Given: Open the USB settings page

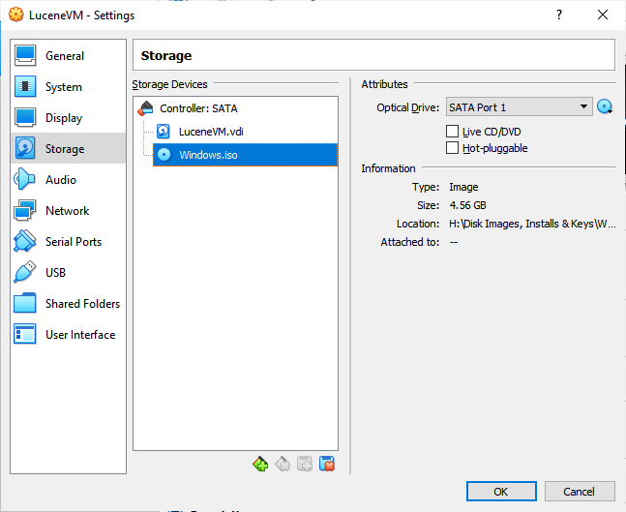Looking at the screenshot, I should click(55, 273).
